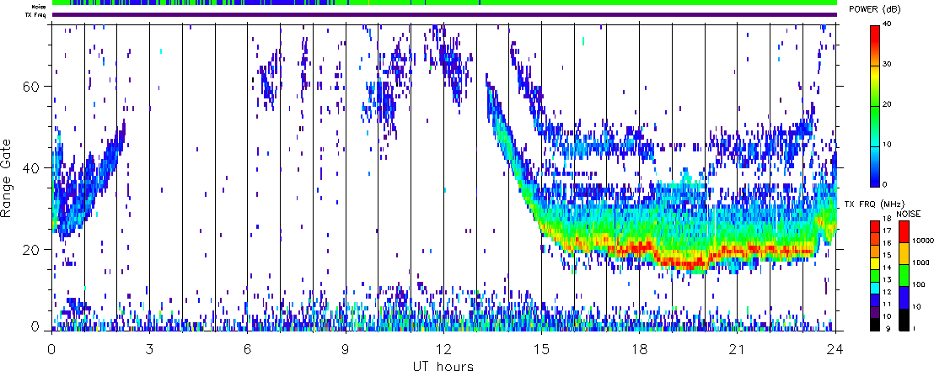Click the 9 MHz label in TX FRQ legend

point(888,328)
